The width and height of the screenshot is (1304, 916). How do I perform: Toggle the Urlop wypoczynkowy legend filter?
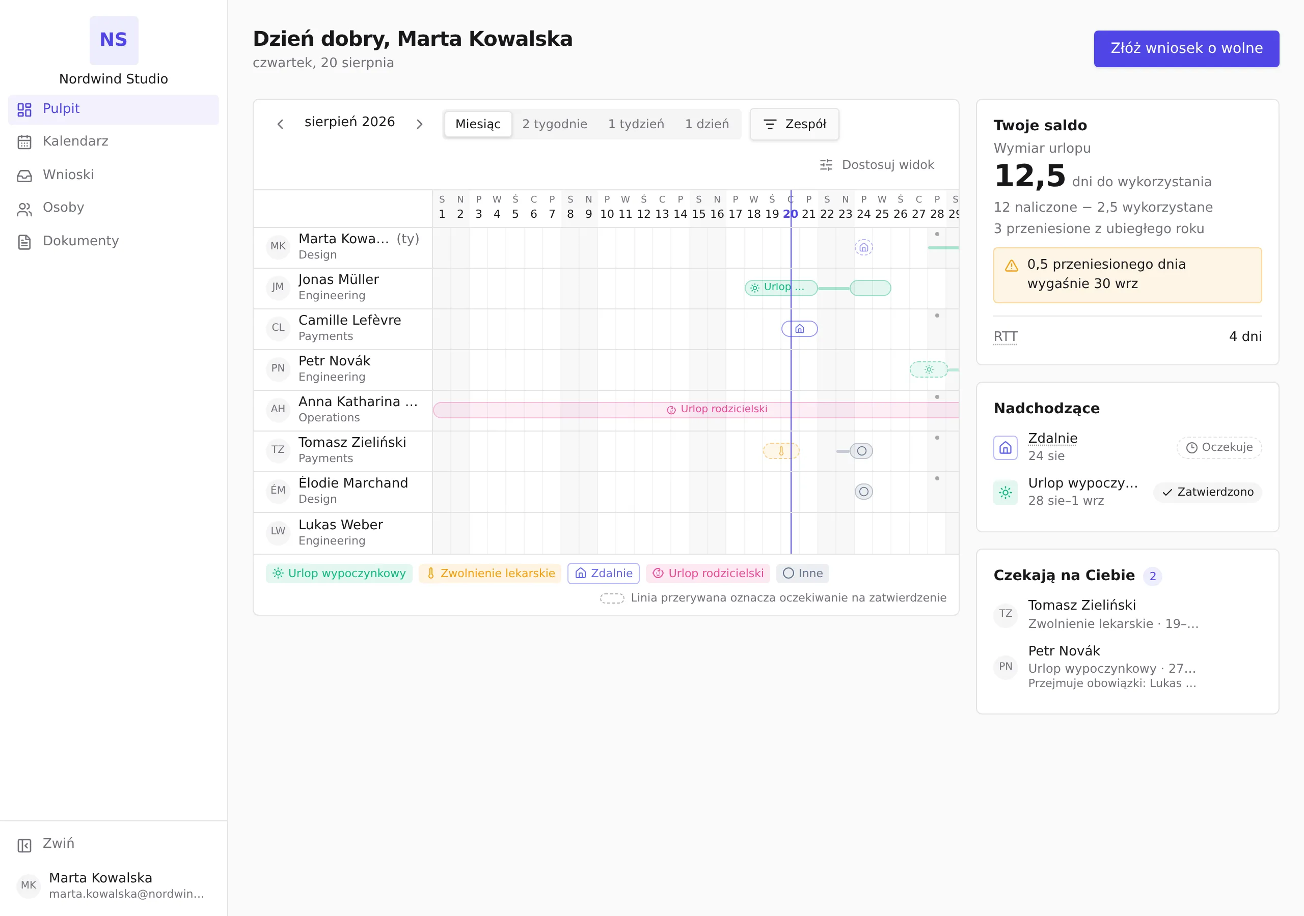tap(339, 573)
